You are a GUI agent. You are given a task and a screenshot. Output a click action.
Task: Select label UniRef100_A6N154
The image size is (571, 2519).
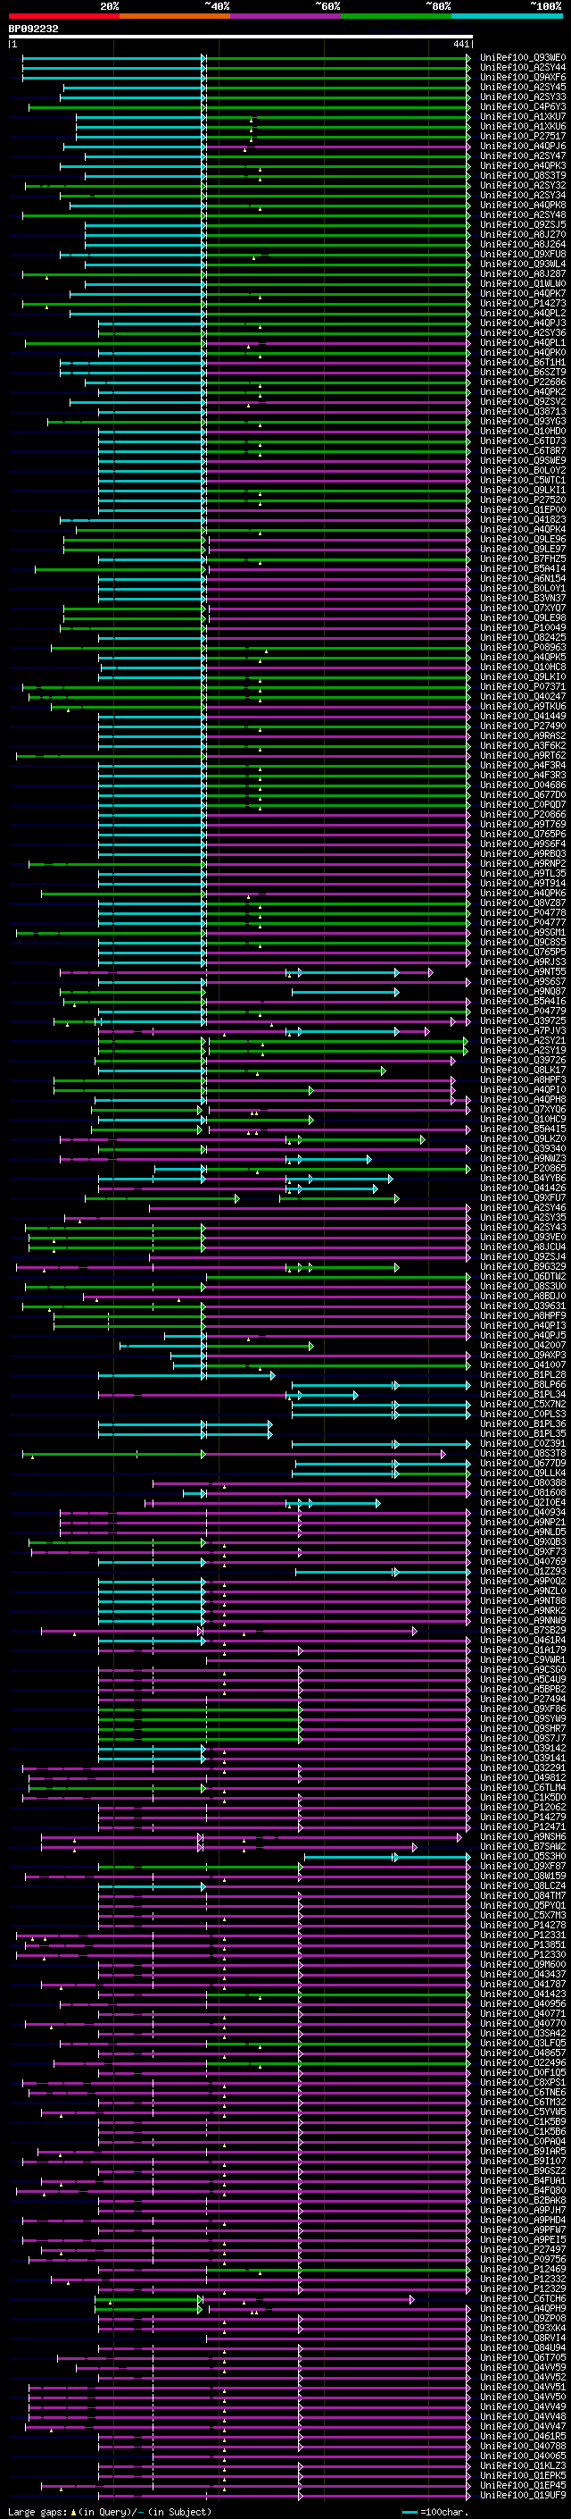click(x=522, y=578)
